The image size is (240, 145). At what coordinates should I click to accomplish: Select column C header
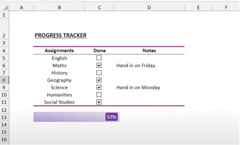coord(99,7)
